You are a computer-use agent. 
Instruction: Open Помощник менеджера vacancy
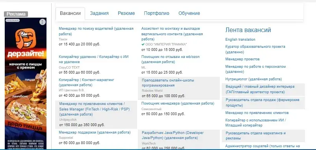point(178,103)
